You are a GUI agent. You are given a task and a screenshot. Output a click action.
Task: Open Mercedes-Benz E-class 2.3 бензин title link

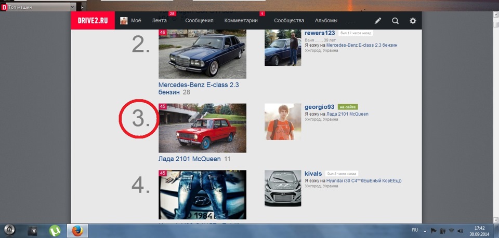pyautogui.click(x=199, y=89)
